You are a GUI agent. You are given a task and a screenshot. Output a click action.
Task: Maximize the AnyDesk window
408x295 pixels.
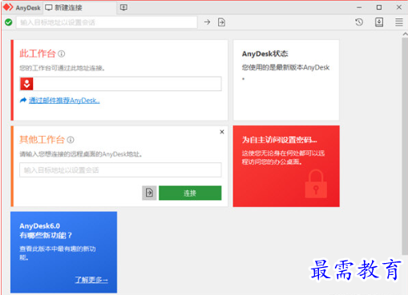click(379, 7)
